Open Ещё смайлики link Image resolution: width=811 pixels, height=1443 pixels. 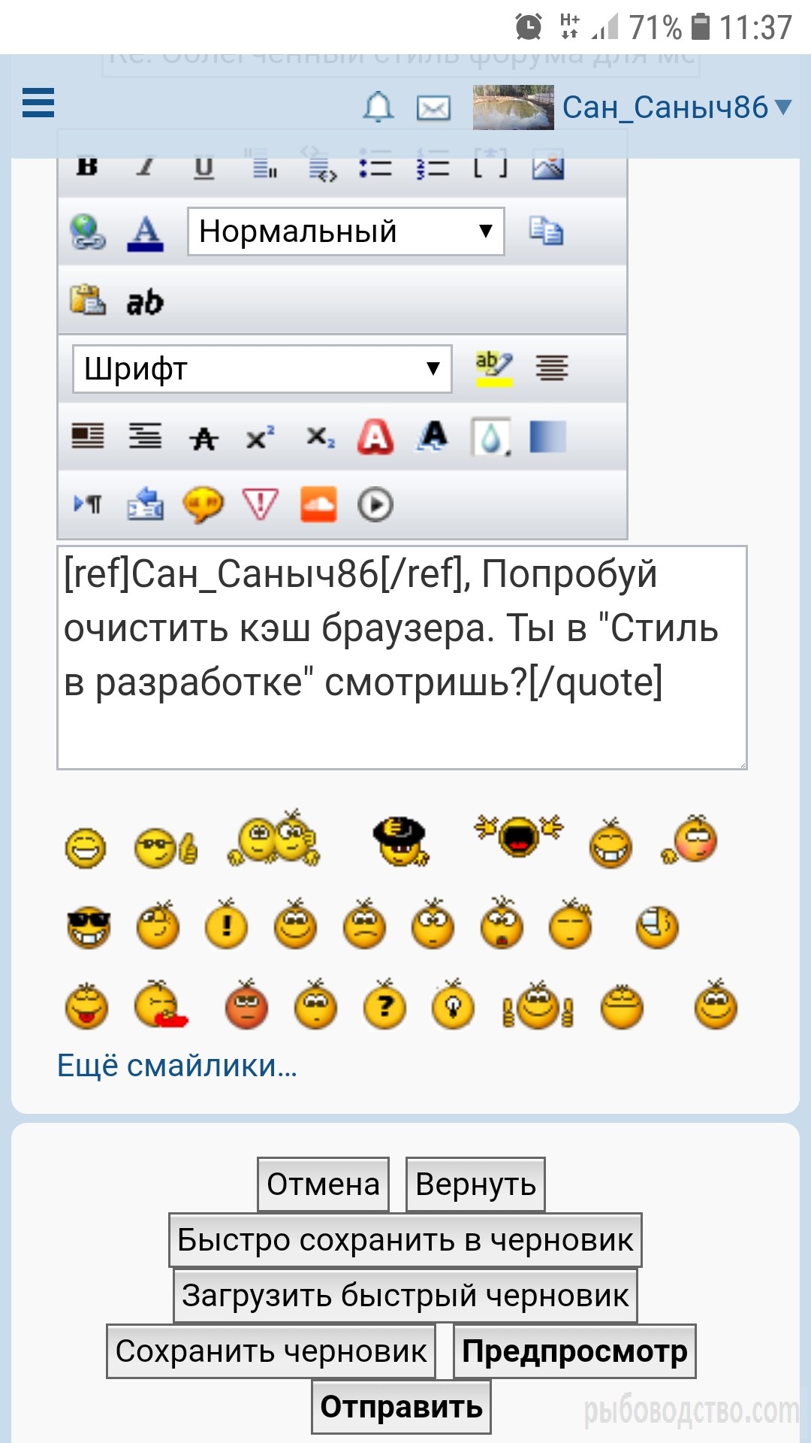click(x=177, y=1066)
